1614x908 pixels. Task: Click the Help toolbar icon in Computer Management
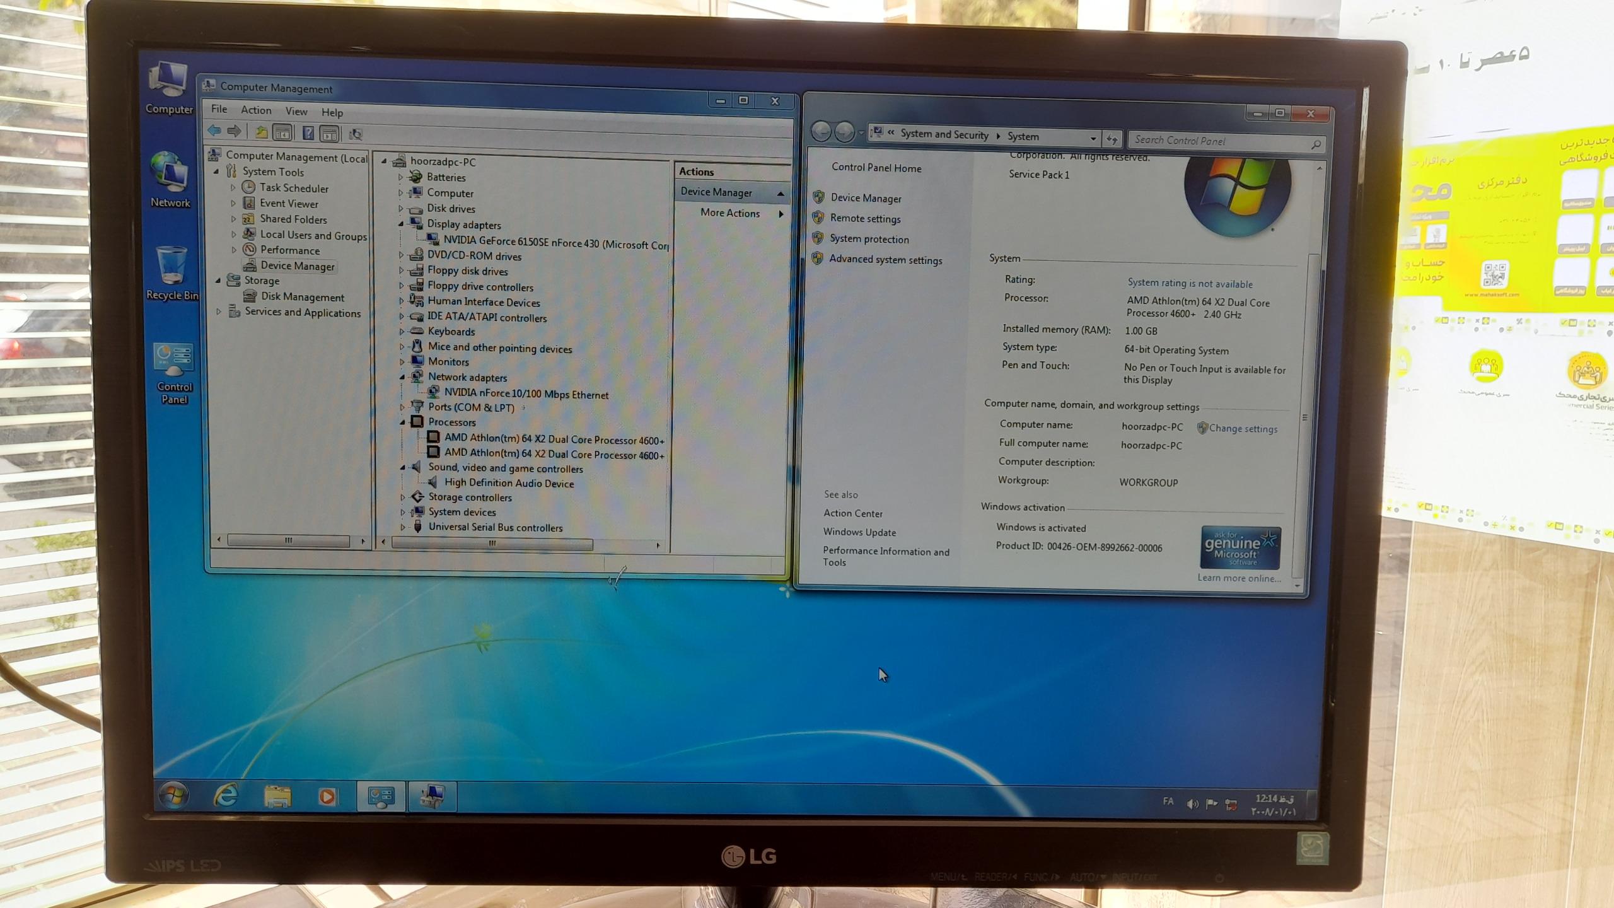308,133
